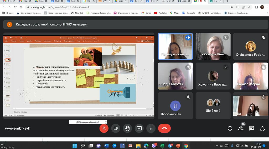269x149 pixels.
Task: Open the Gmail bookmark
Action: [x=146, y=13]
